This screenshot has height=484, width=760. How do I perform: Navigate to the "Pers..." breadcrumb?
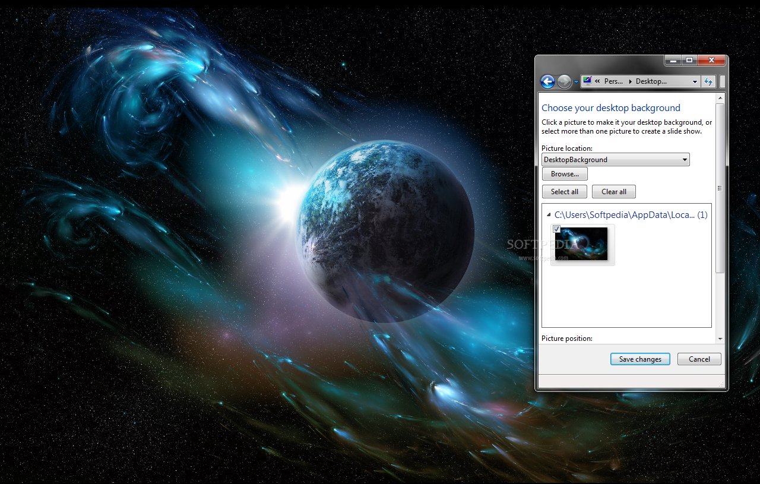[x=613, y=81]
